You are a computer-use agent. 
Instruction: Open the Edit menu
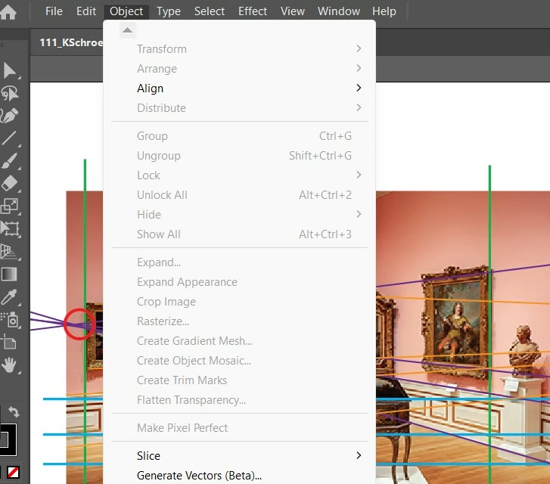[x=86, y=11]
